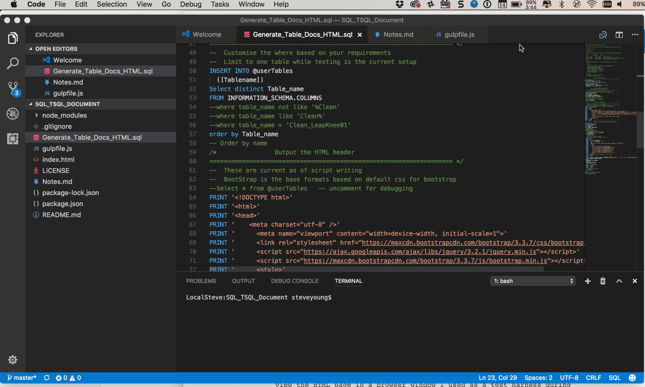The height and width of the screenshot is (387, 645).
Task: Click the Synchronize Changes icon in status bar
Action: 47,377
